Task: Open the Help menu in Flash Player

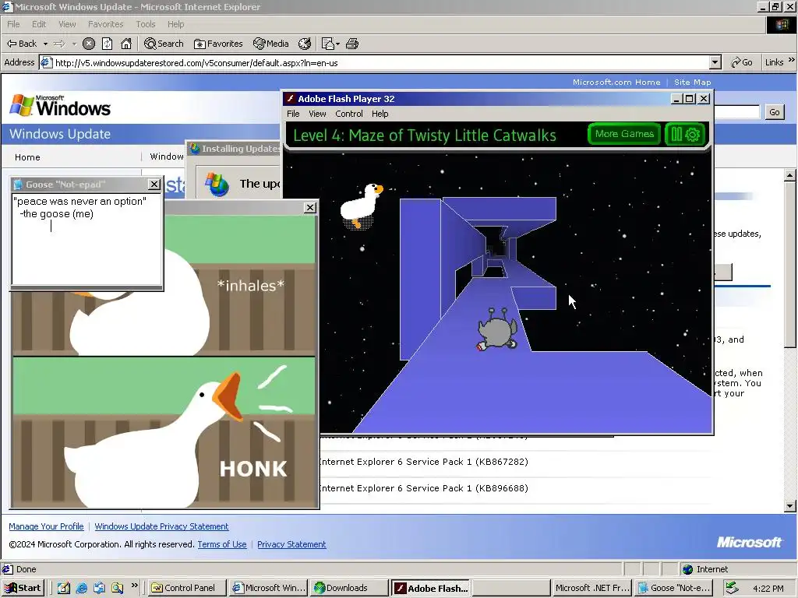Action: pos(380,114)
